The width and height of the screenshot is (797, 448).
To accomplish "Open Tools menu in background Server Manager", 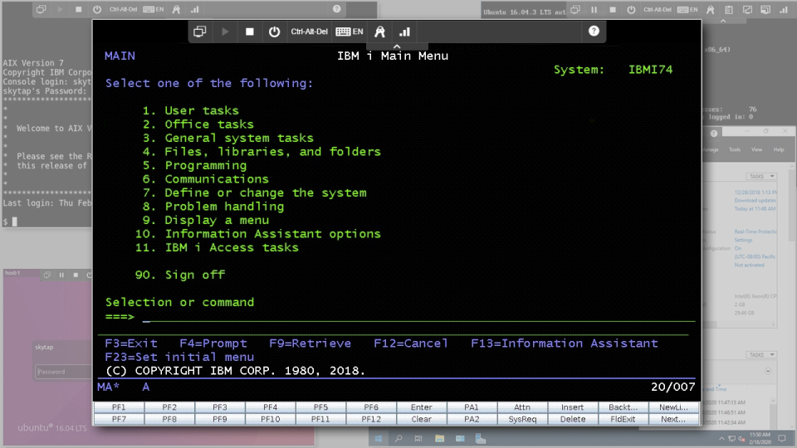I will pyautogui.click(x=735, y=149).
